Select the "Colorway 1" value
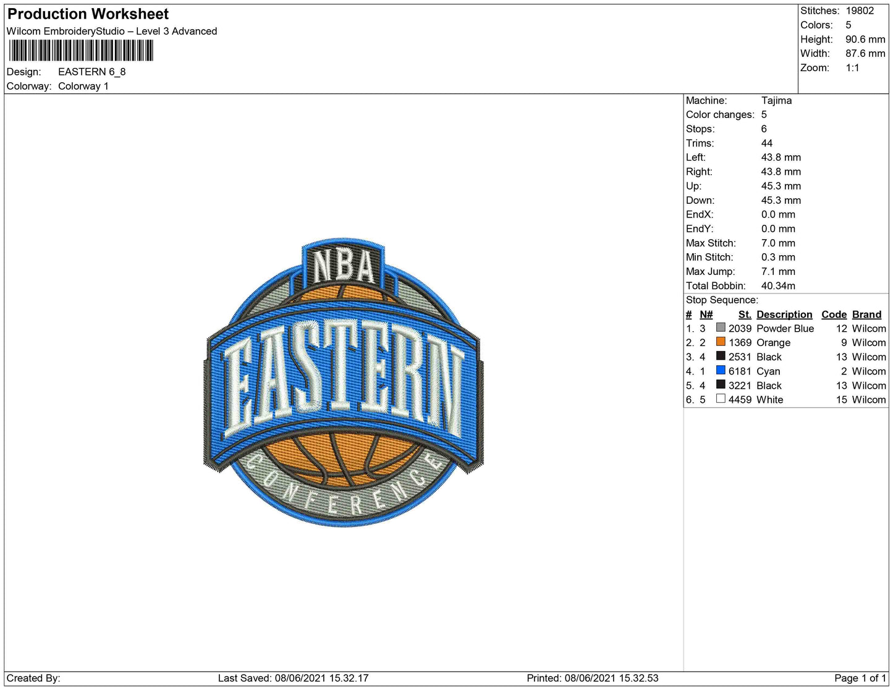 point(83,86)
